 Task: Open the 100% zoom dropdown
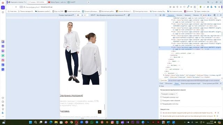[x=93, y=15]
